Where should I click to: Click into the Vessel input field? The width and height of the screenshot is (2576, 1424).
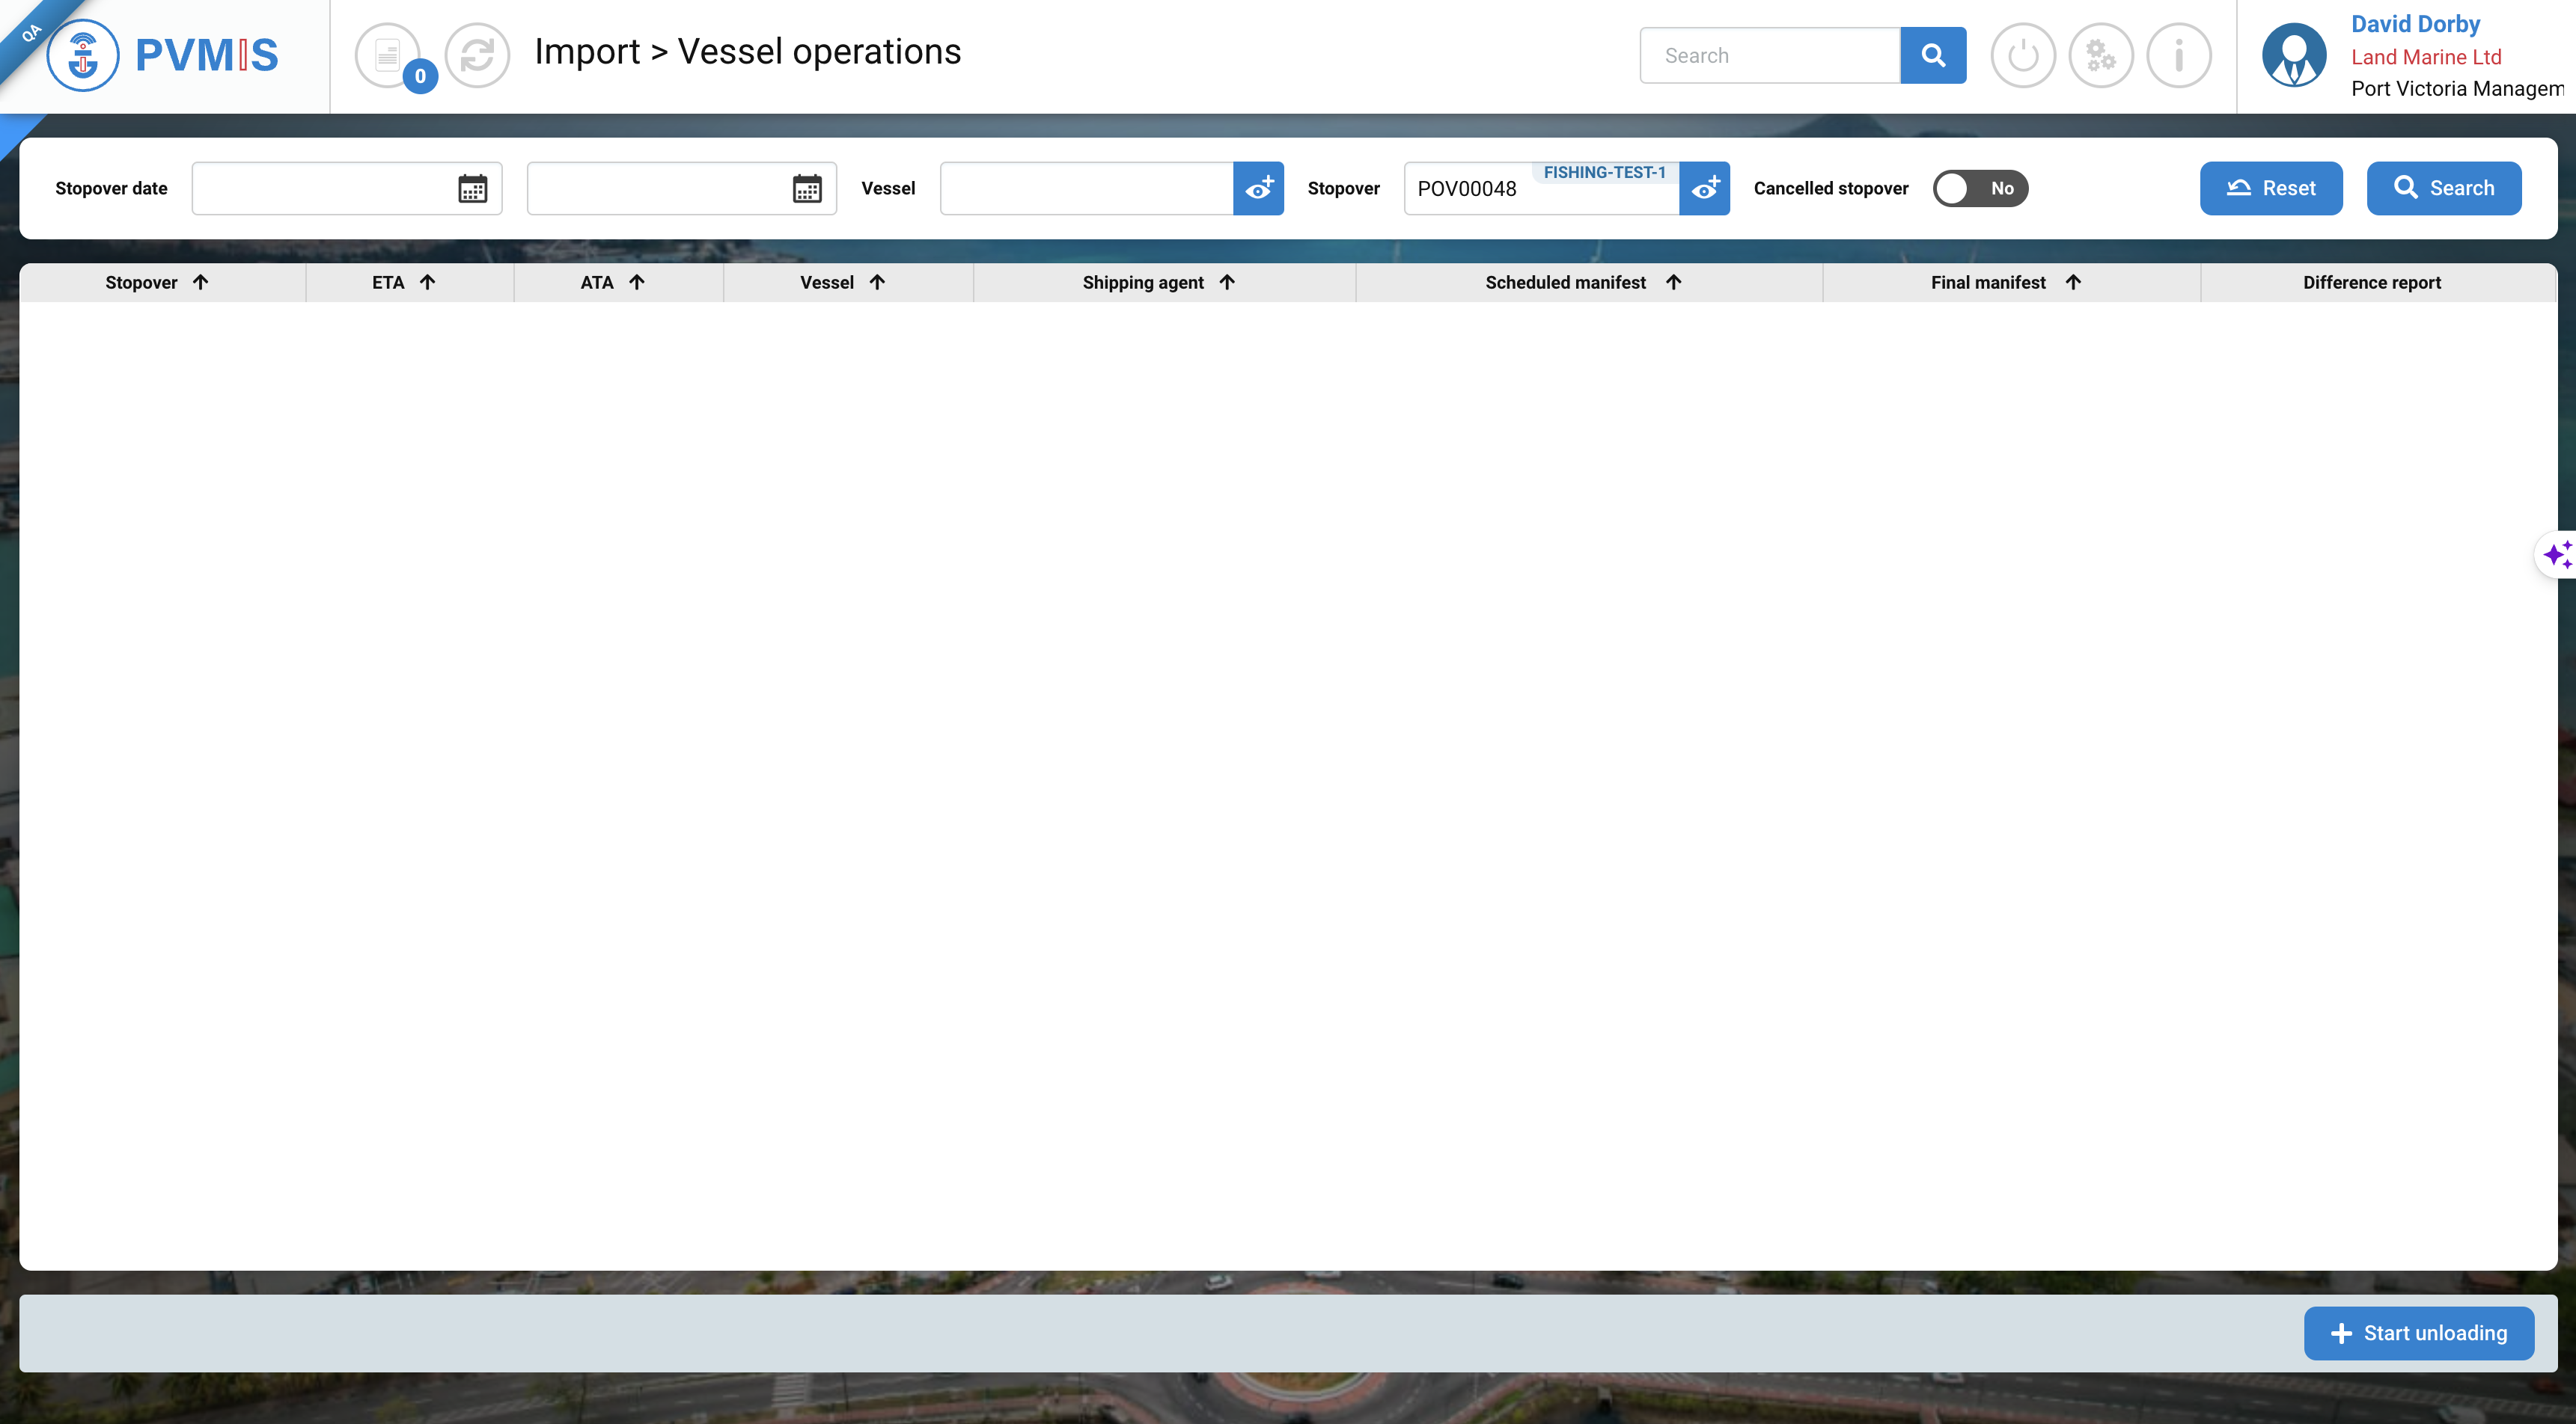[1085, 188]
